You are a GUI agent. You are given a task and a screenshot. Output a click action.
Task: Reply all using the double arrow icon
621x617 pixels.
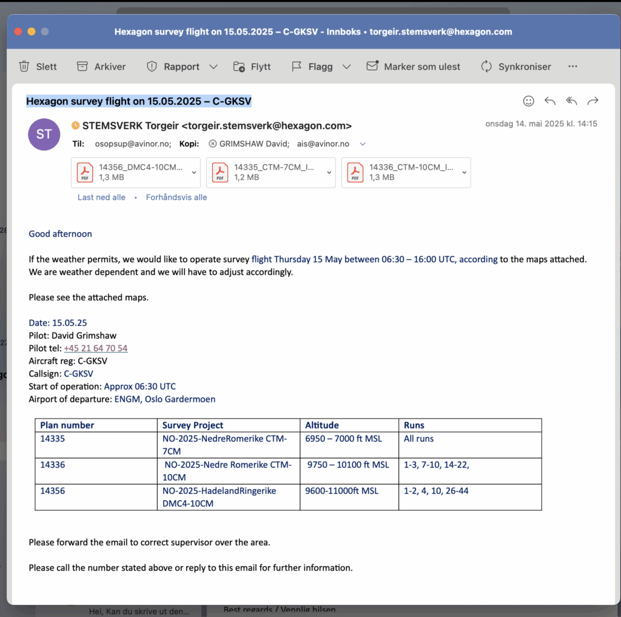[x=571, y=101]
